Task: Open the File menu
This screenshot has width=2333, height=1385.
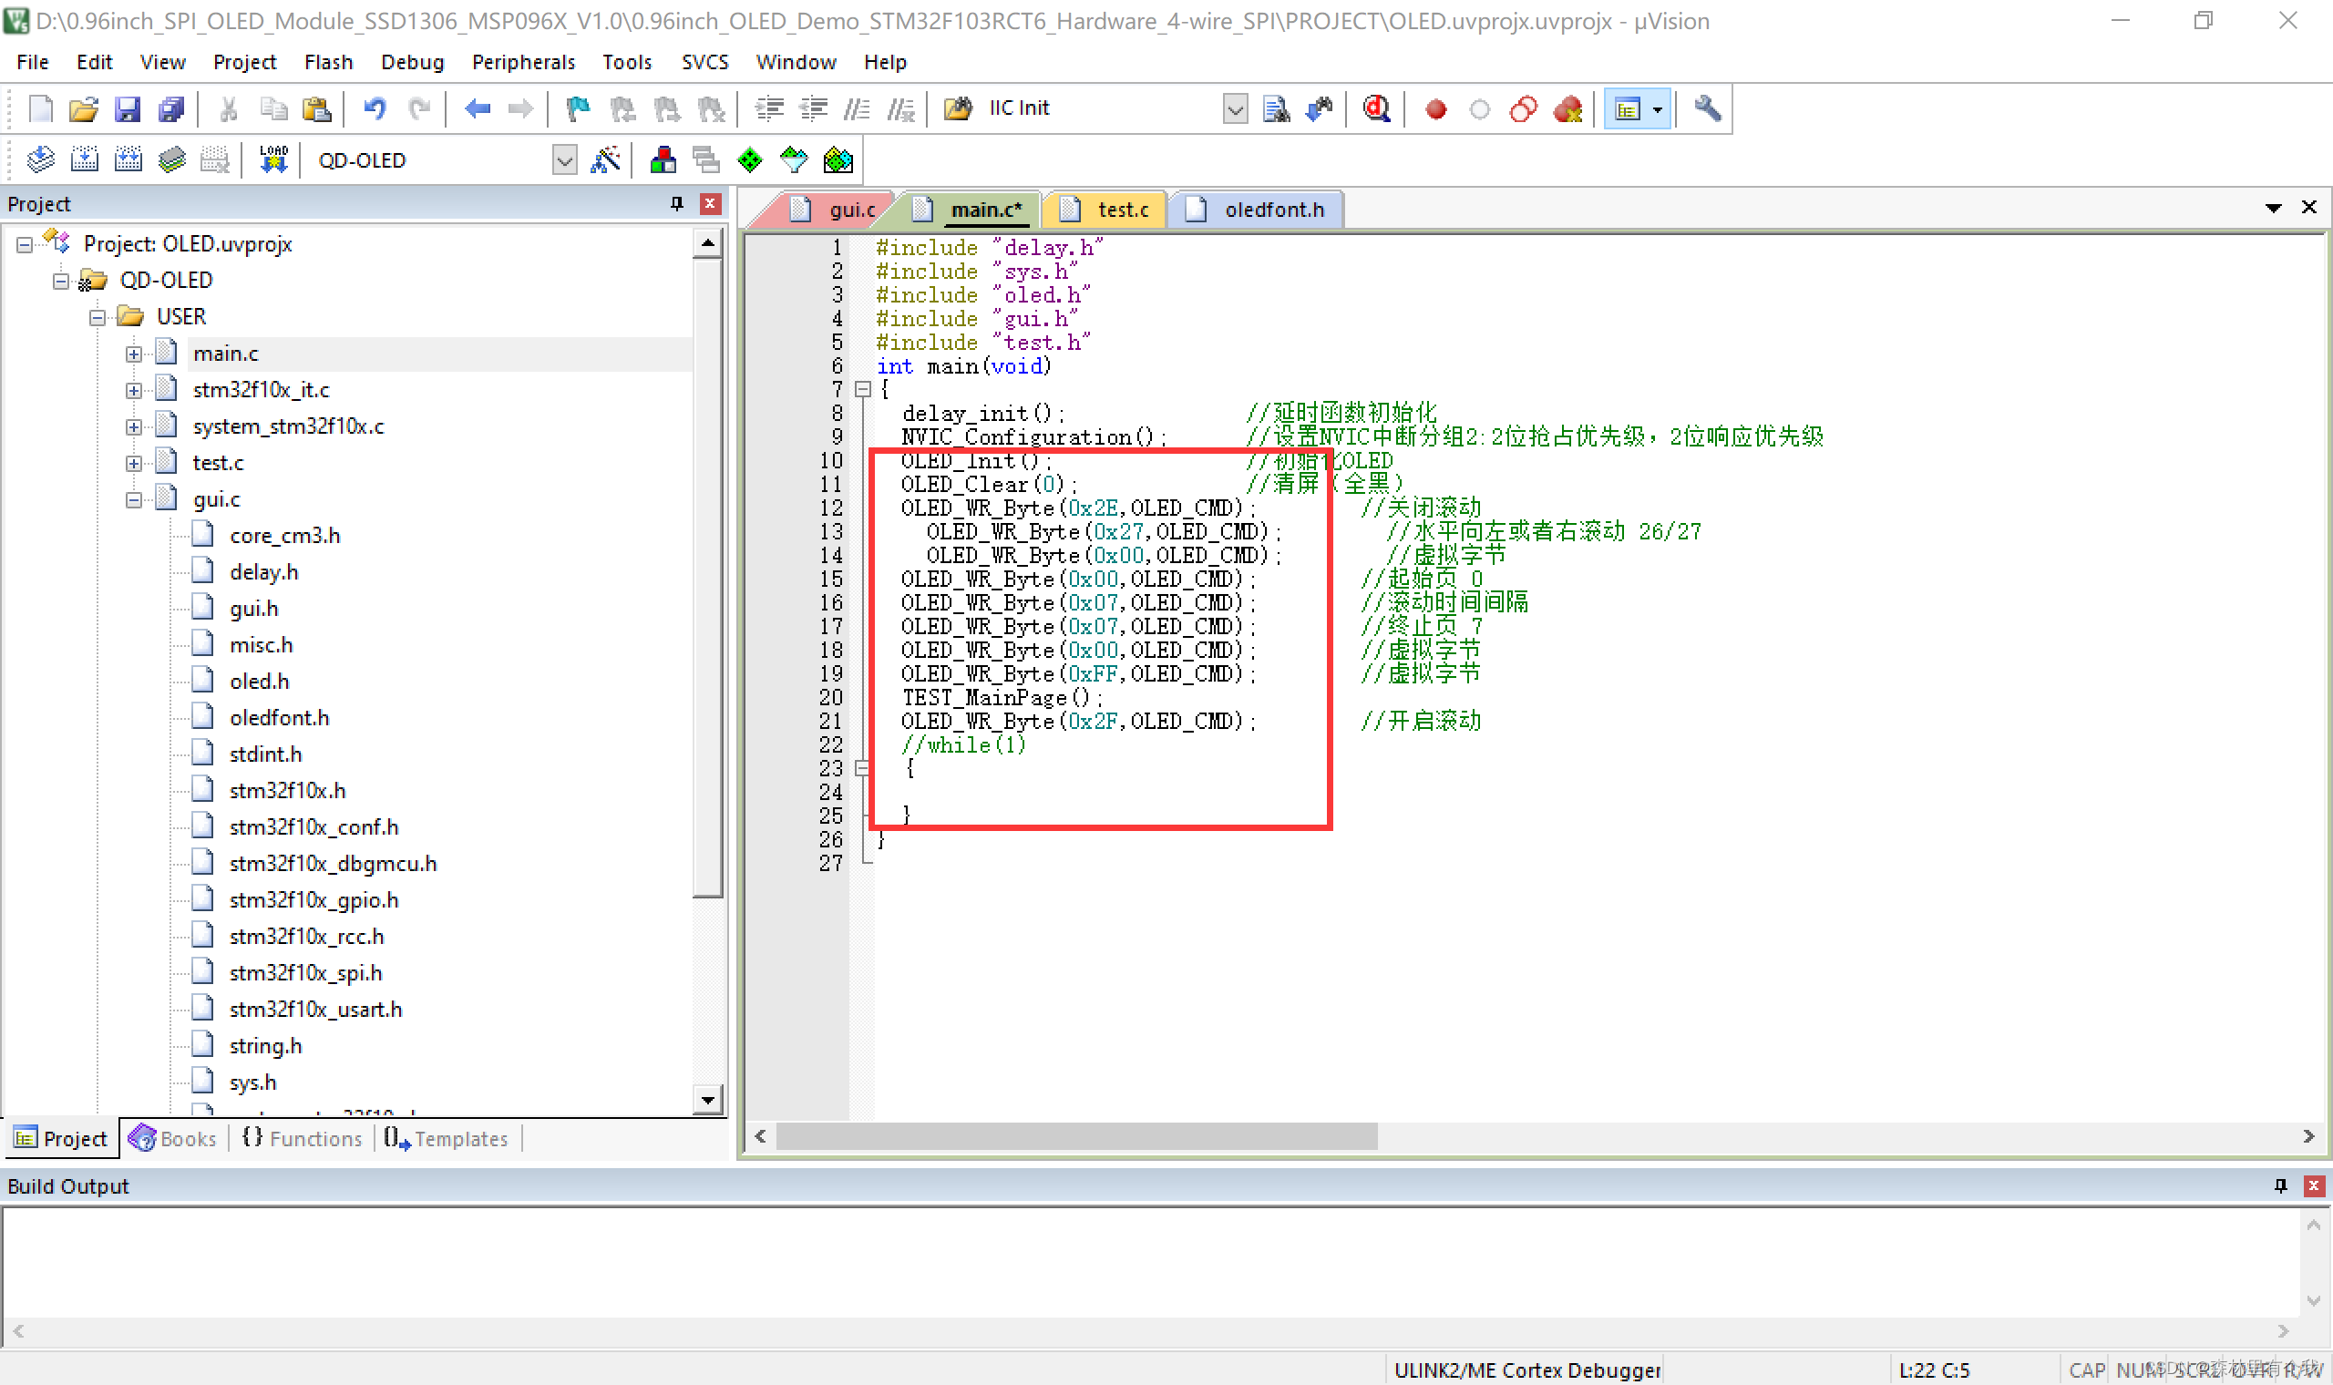Action: pyautogui.click(x=33, y=62)
